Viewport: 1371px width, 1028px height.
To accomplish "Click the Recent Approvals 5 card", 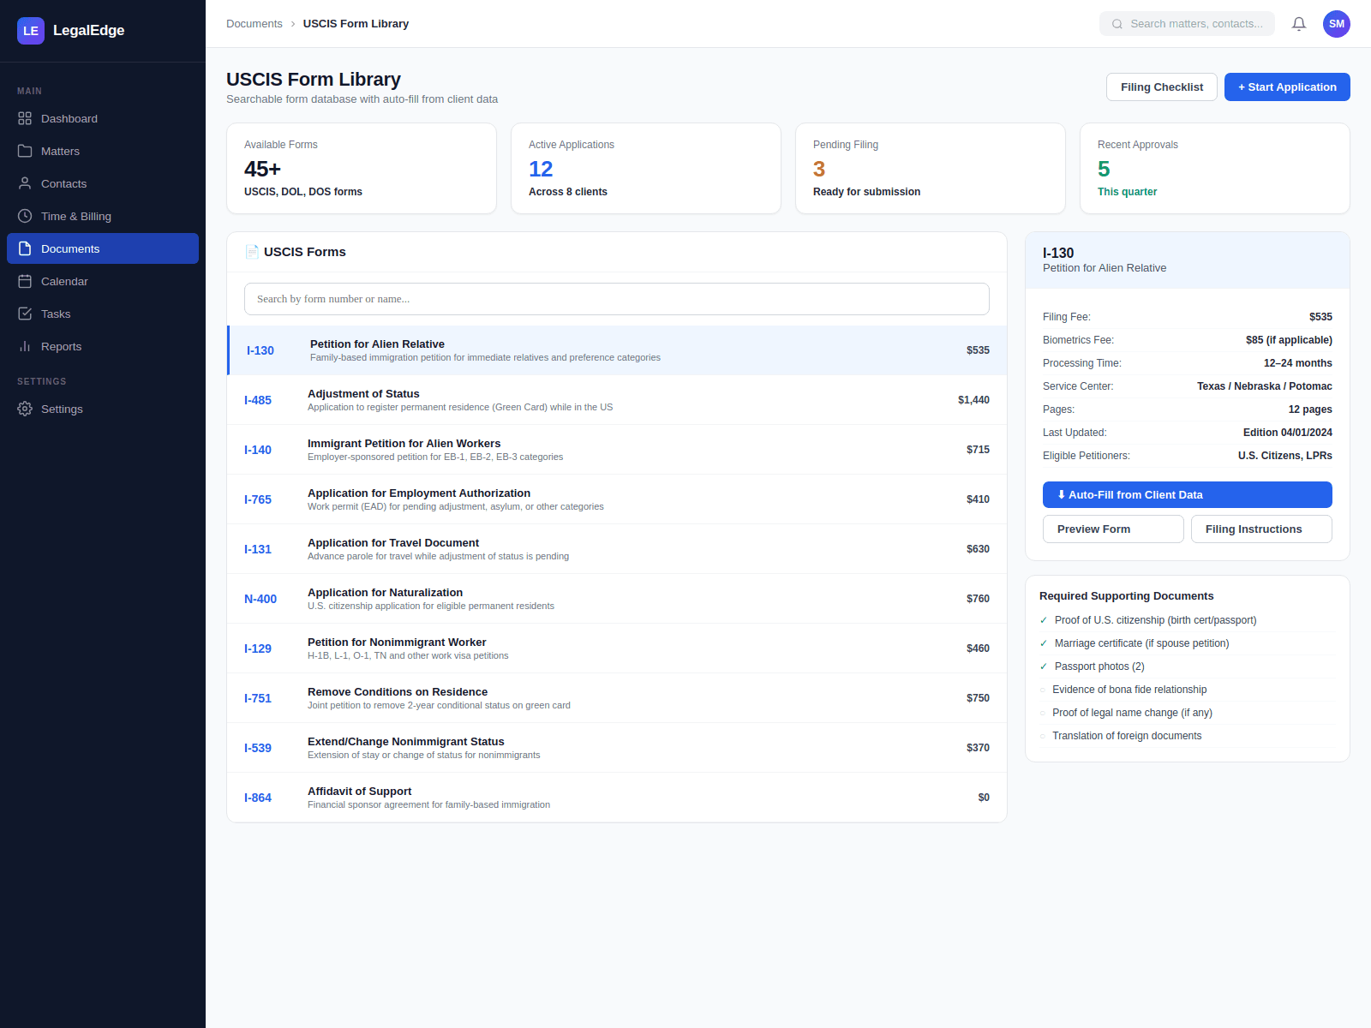I will coord(1215,169).
